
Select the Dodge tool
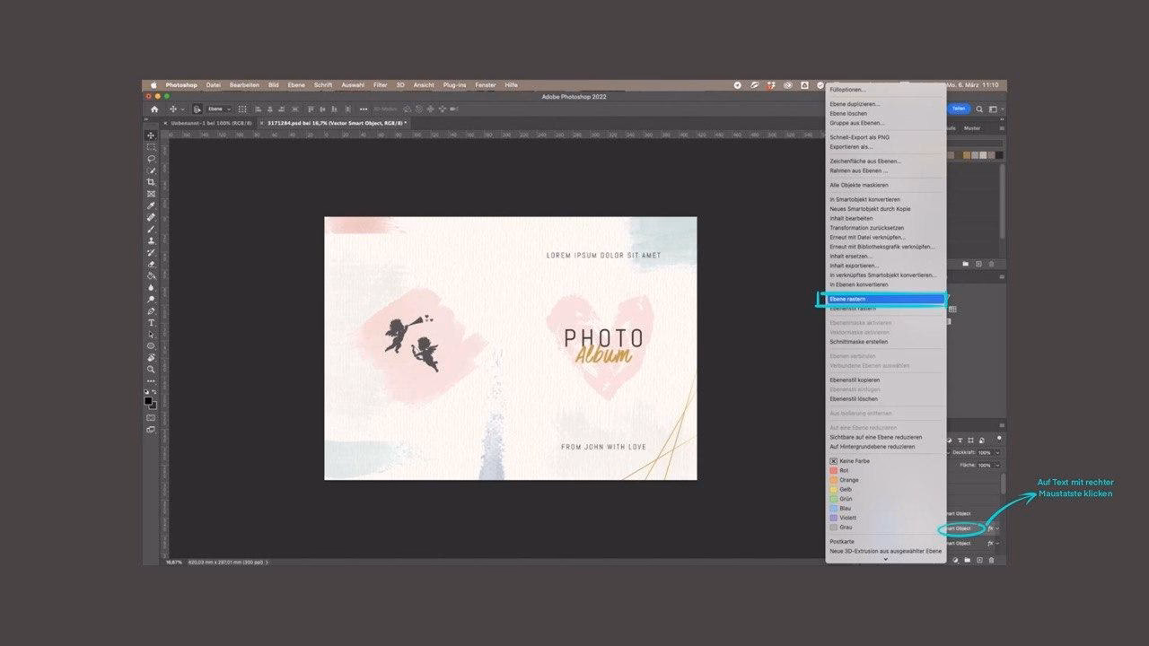[x=151, y=299]
